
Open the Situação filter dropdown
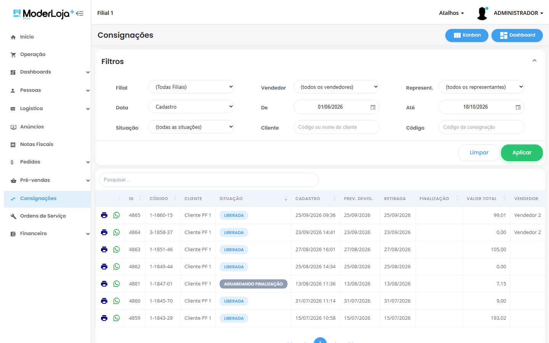coord(191,127)
